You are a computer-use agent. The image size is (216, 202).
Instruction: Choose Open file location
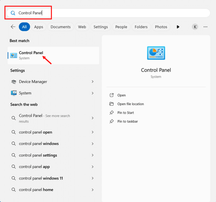[x=131, y=104]
